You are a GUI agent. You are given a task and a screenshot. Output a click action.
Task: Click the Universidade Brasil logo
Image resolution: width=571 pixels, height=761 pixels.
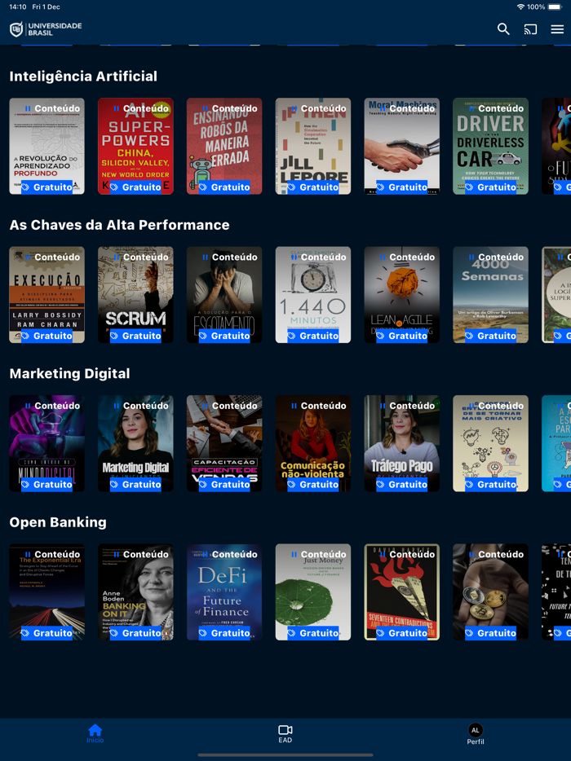46,29
